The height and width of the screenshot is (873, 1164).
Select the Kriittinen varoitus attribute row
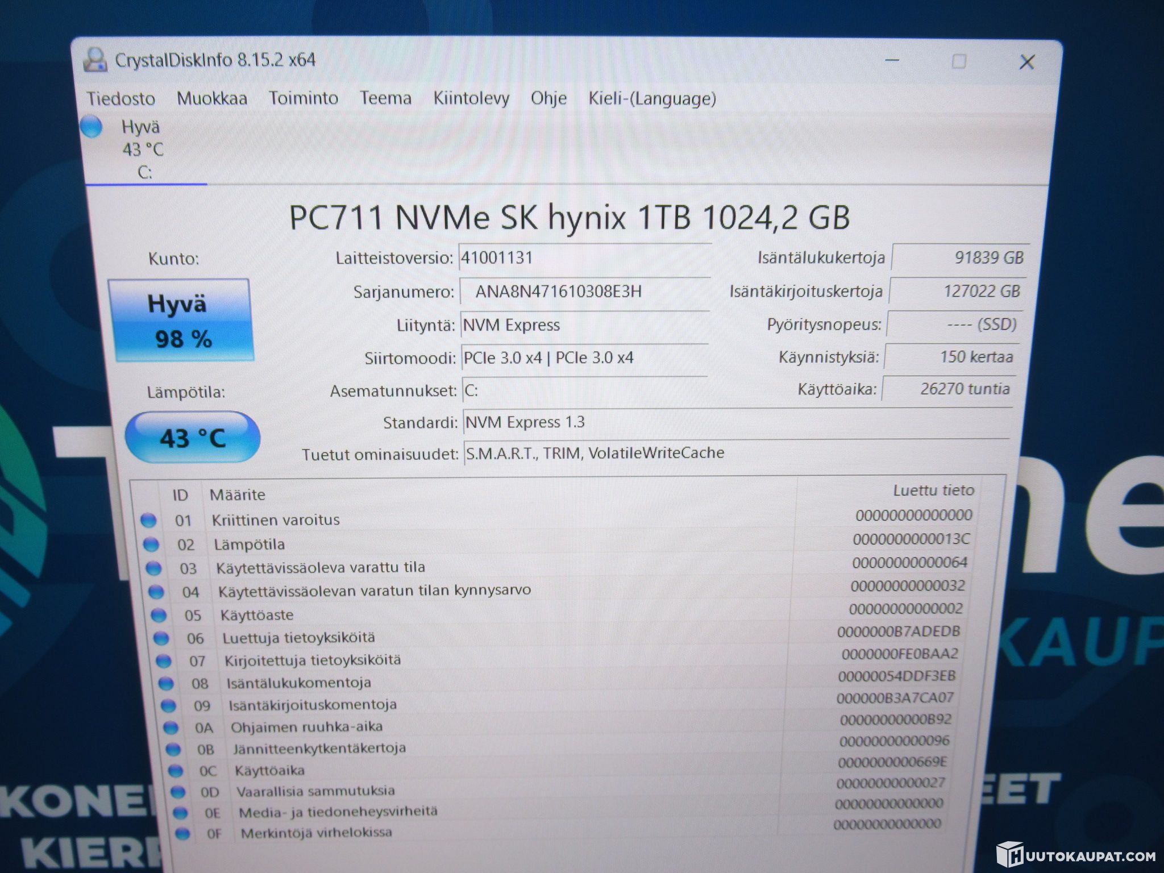557,518
